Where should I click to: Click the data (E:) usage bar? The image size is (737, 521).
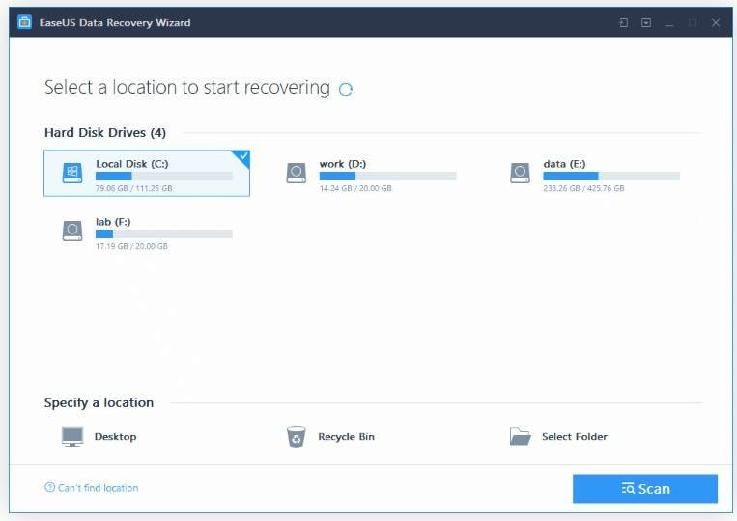pos(611,176)
